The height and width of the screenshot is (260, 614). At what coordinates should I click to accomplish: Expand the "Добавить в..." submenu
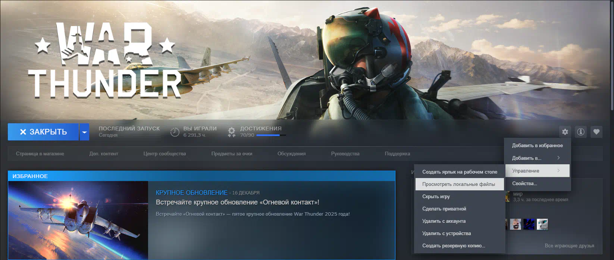[x=537, y=158]
